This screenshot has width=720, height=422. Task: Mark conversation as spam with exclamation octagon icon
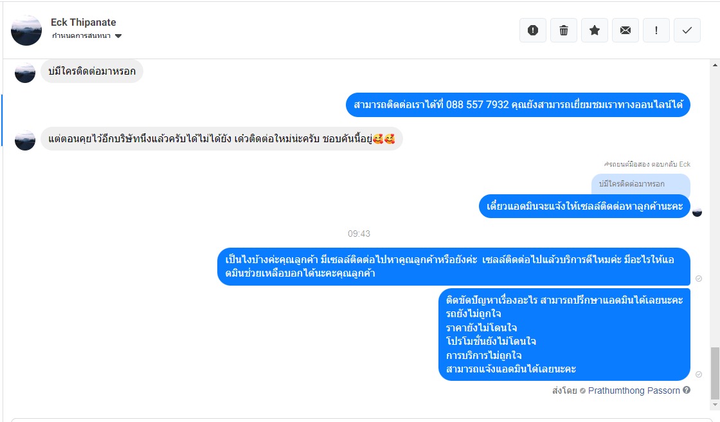[x=533, y=30]
